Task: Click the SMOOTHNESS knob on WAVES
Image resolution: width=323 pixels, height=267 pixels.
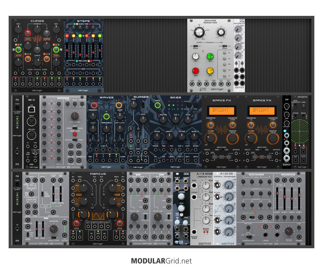Action: click(x=106, y=129)
